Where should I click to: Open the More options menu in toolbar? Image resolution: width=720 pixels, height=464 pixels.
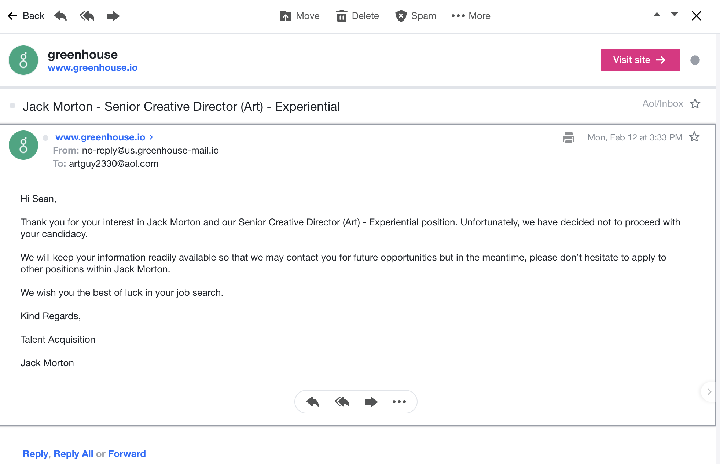(471, 16)
